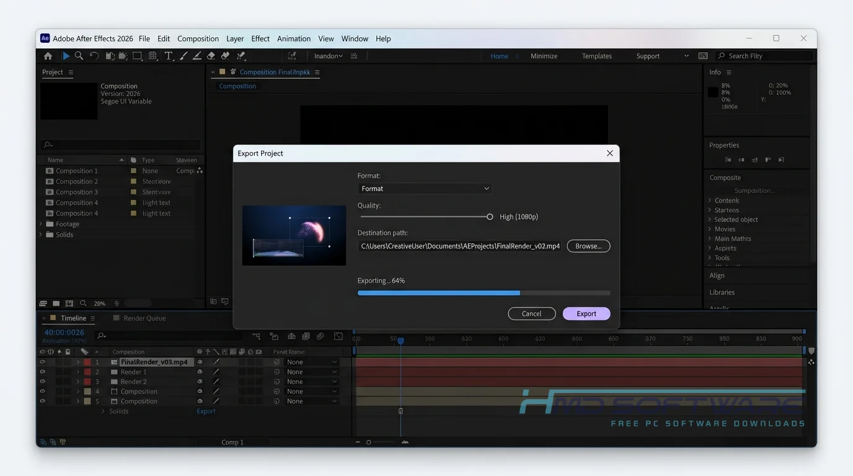
Task: Open the Inandon workspace dropdown
Action: tap(329, 56)
